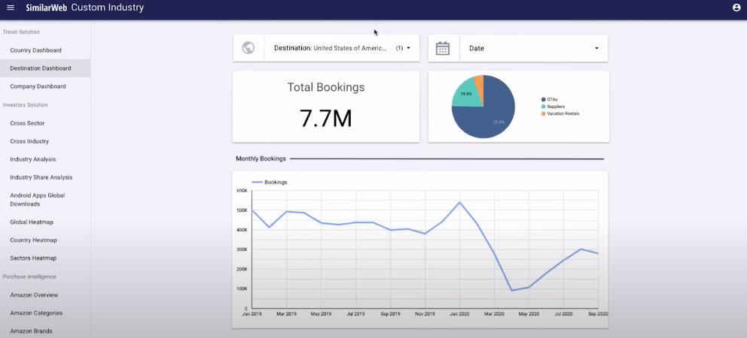Click the Vacation Rentals legend marker

click(x=544, y=113)
